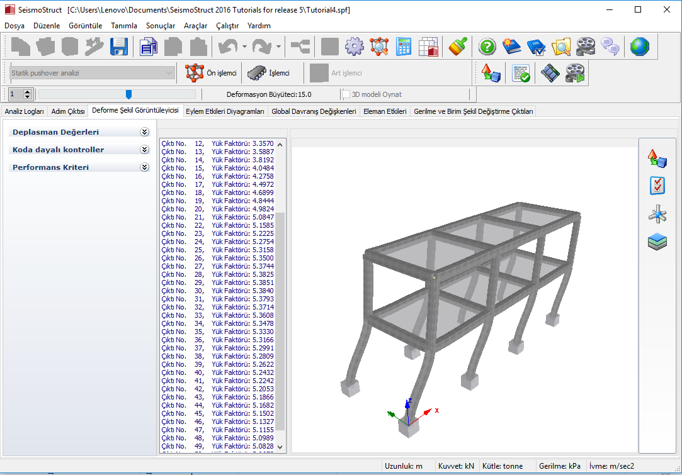Viewport: 682px width, 475px height.
Task: Enable the 3D modeli Oynat checkbox
Action: 346,94
